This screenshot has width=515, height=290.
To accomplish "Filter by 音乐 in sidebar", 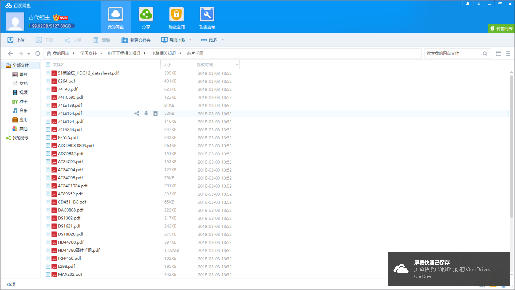I will (20, 111).
